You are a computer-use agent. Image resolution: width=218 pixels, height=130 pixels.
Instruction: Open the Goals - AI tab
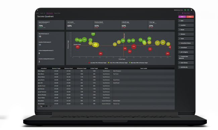coord(43,13)
